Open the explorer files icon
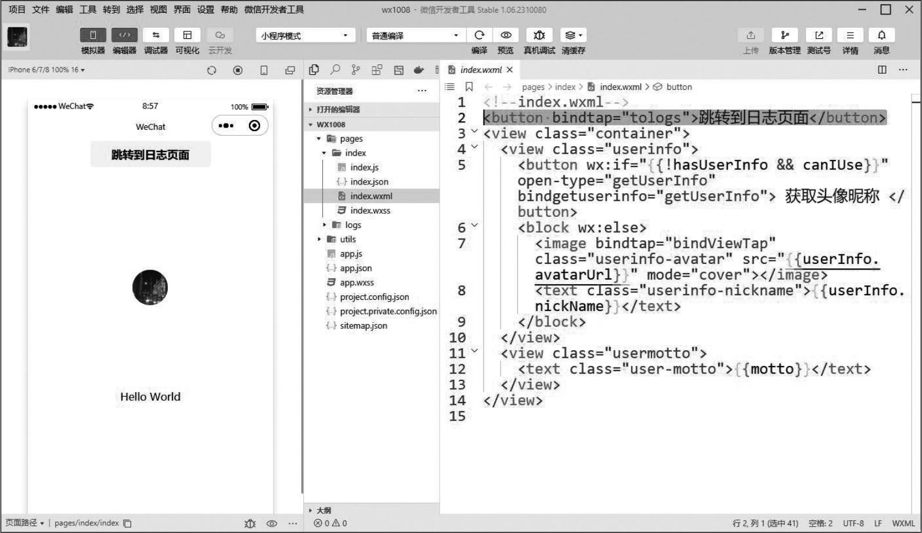 coord(314,70)
